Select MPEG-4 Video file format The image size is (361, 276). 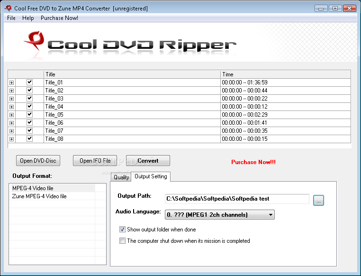click(53, 188)
